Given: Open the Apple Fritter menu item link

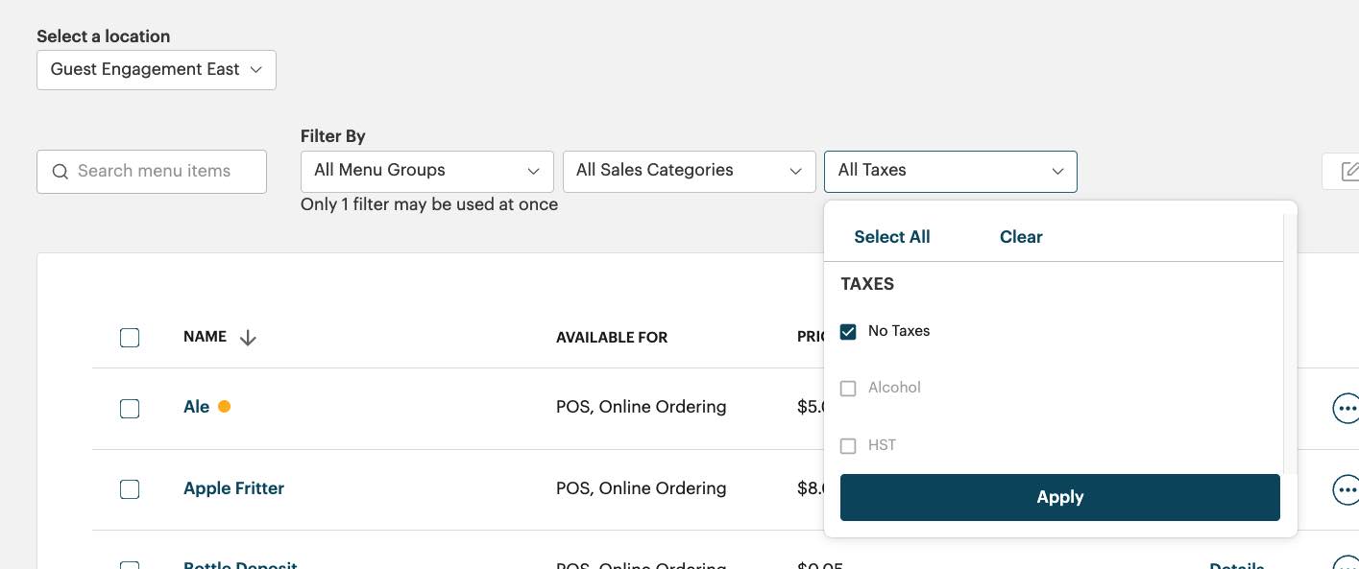Looking at the screenshot, I should point(233,488).
